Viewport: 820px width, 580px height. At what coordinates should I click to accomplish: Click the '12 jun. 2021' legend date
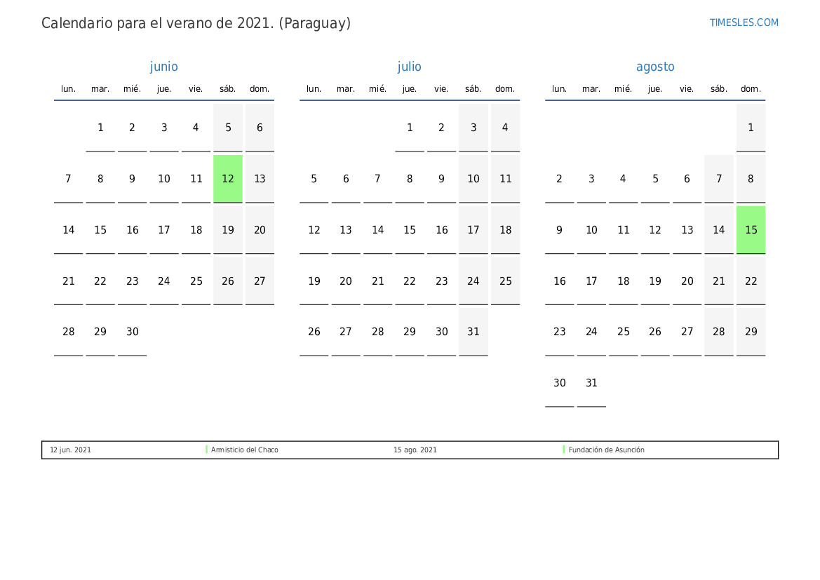(x=70, y=450)
